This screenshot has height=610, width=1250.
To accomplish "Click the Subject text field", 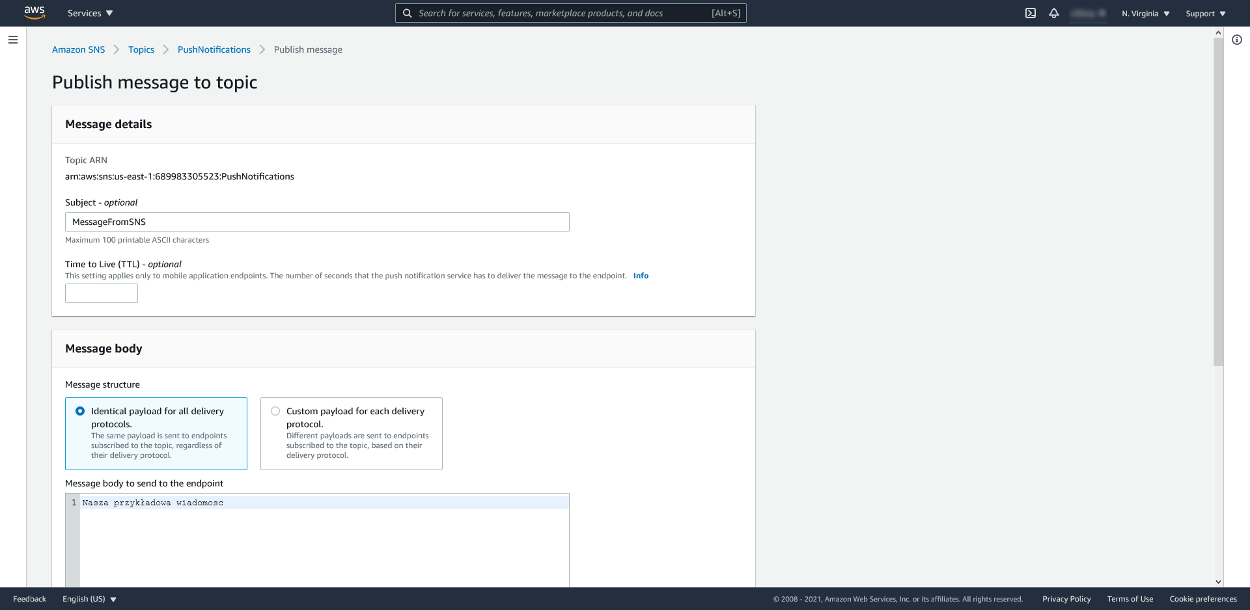I will [x=317, y=222].
